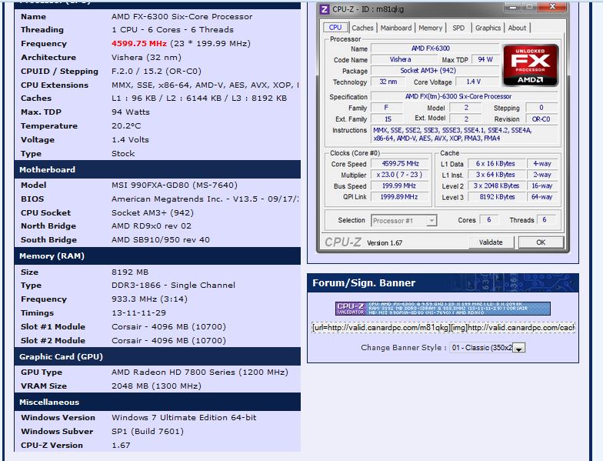Click the Instructions list box in CPU-Z

(x=465, y=134)
